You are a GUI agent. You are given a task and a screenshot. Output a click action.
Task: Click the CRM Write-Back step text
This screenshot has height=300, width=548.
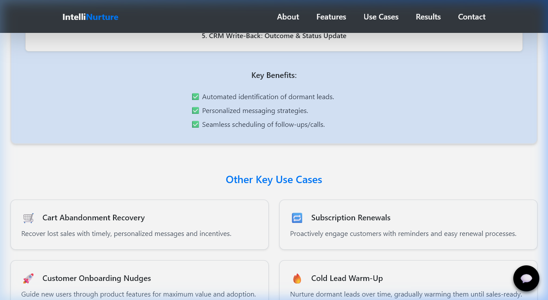click(274, 36)
